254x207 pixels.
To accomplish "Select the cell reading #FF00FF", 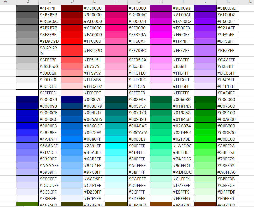I will point(183,35).
